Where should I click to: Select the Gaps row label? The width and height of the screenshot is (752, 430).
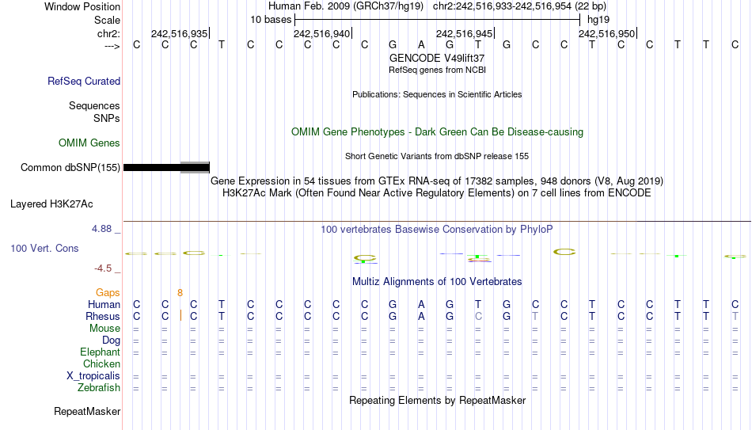pos(108,293)
